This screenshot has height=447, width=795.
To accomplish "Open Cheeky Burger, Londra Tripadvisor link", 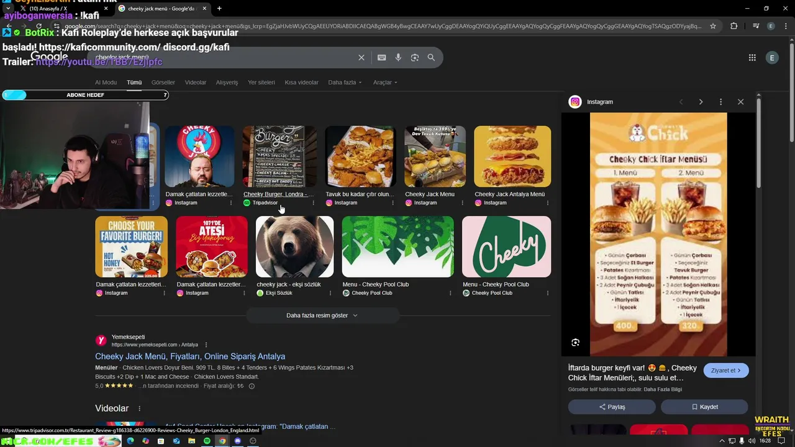I will tap(278, 194).
